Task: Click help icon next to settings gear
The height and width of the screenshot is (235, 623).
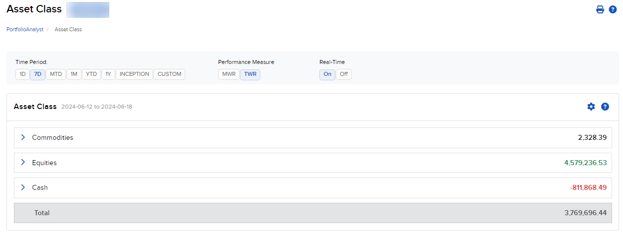Action: click(605, 107)
